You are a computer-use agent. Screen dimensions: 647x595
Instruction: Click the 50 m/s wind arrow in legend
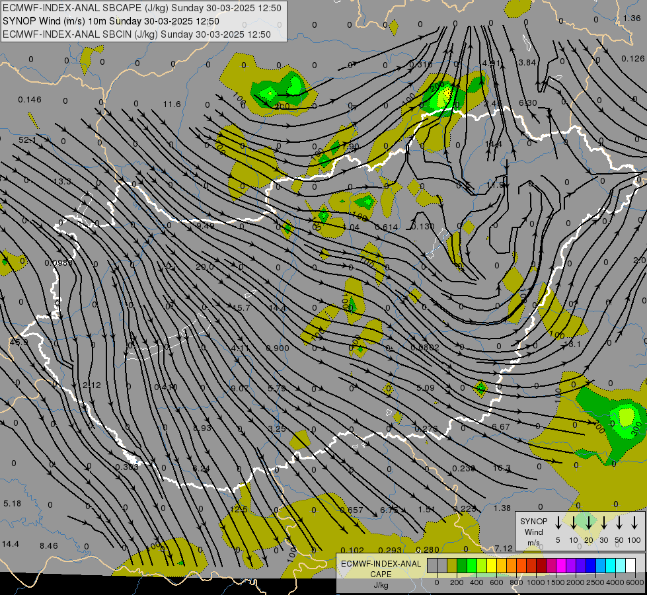(x=619, y=523)
